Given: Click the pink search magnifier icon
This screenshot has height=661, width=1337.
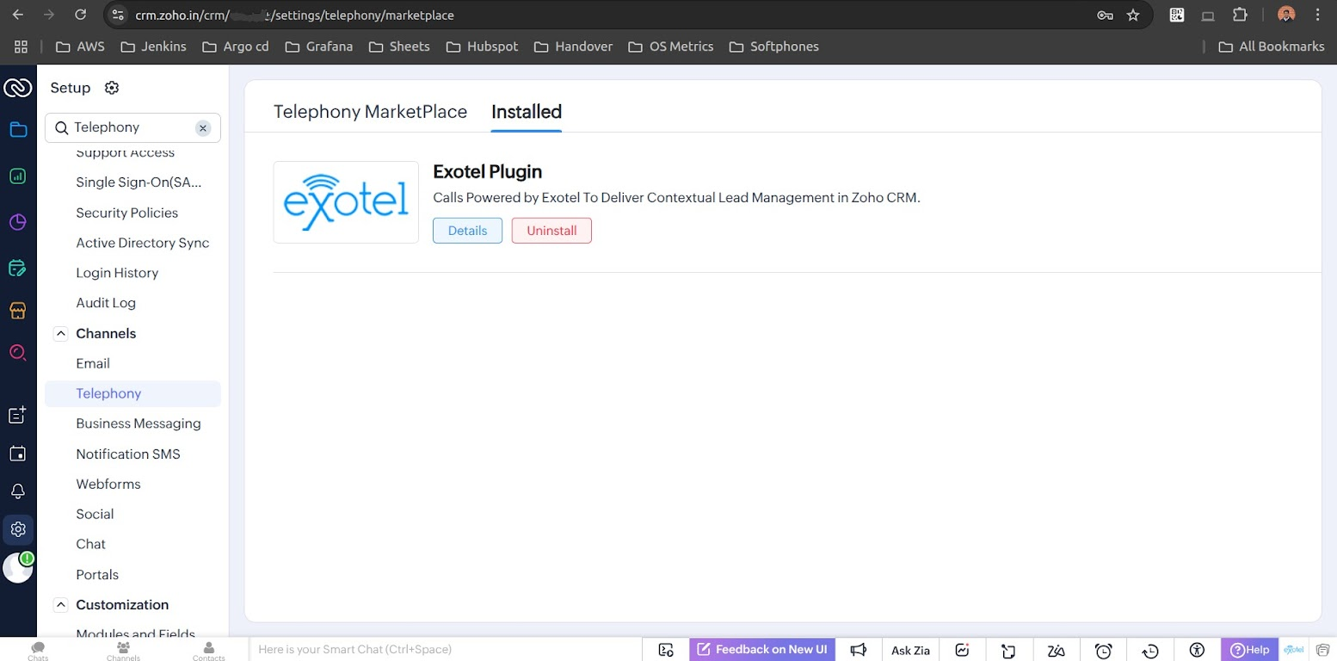Looking at the screenshot, I should [18, 353].
